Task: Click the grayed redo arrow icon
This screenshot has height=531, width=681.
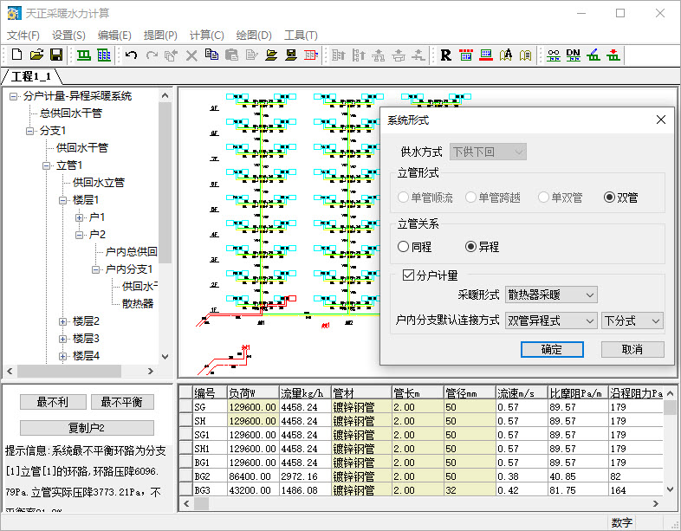Action: coord(152,55)
